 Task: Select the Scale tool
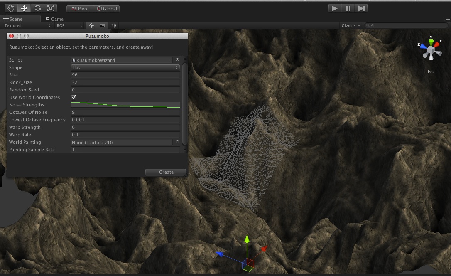pos(51,7)
